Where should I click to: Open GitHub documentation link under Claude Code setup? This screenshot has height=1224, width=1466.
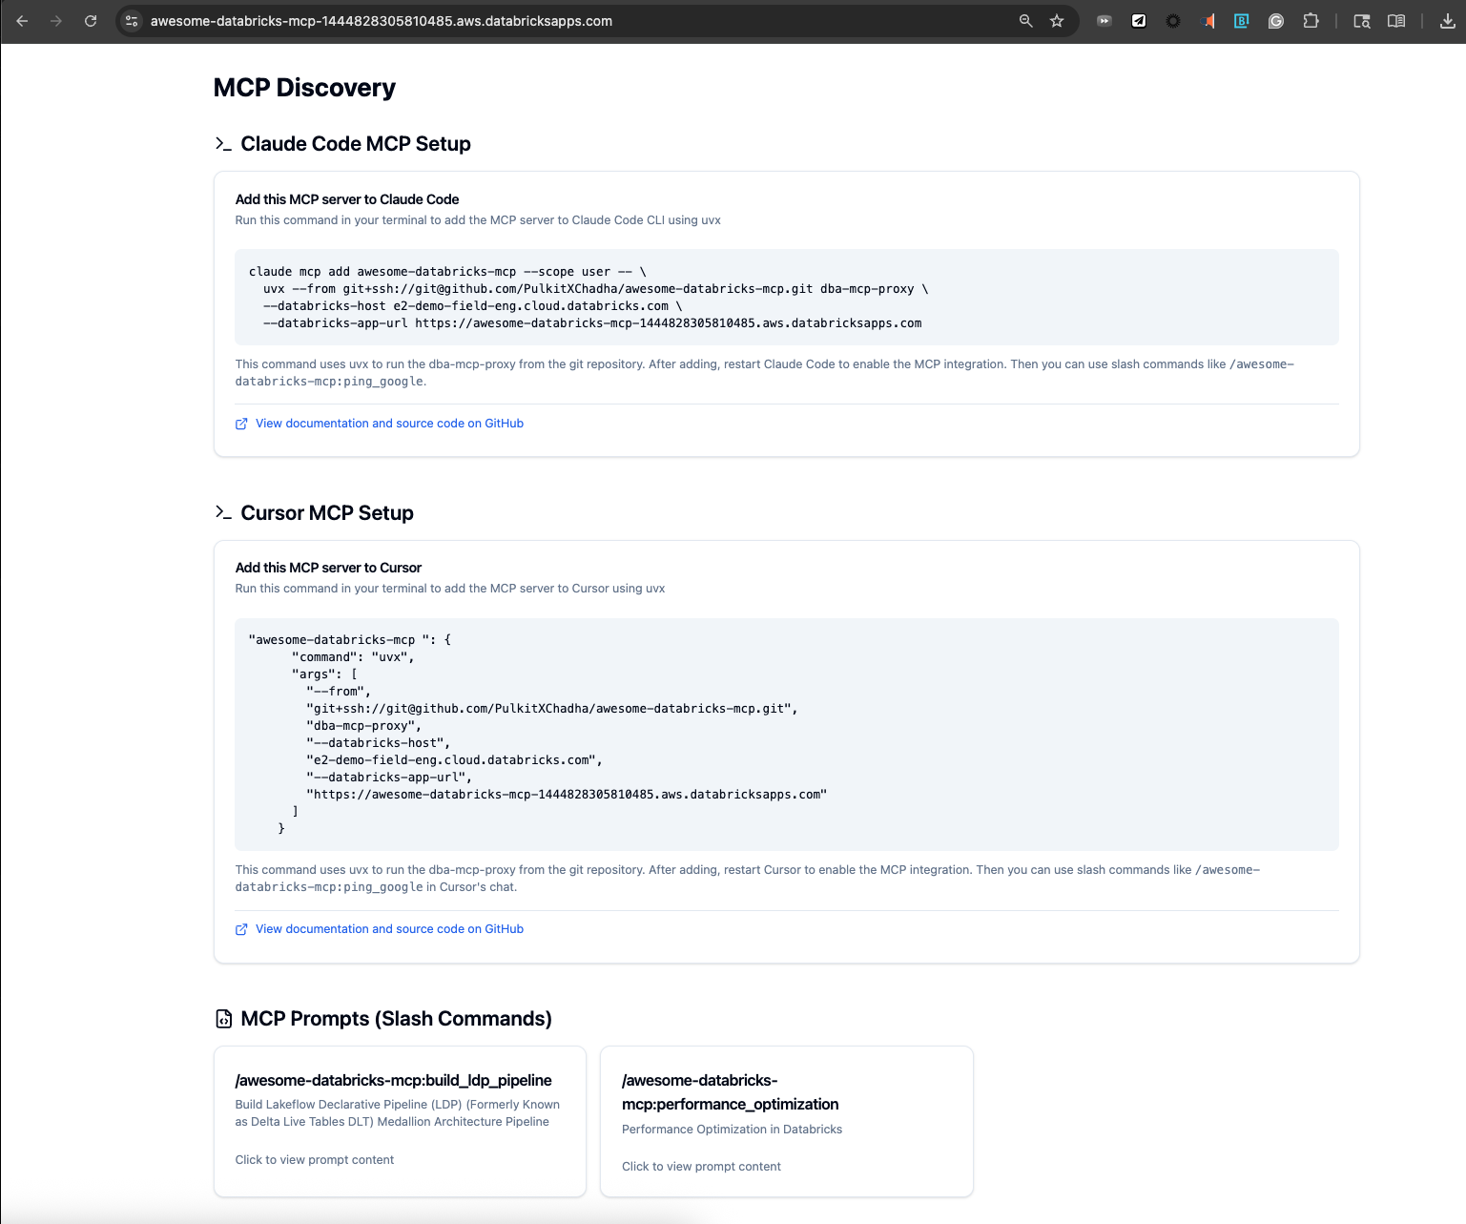389,423
